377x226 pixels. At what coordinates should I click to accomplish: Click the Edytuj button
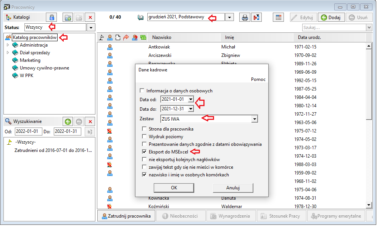(303, 17)
